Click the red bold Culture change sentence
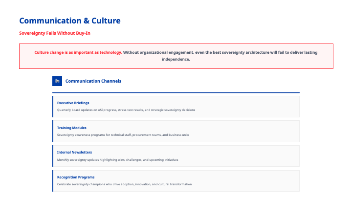352x198 pixels. (78, 52)
